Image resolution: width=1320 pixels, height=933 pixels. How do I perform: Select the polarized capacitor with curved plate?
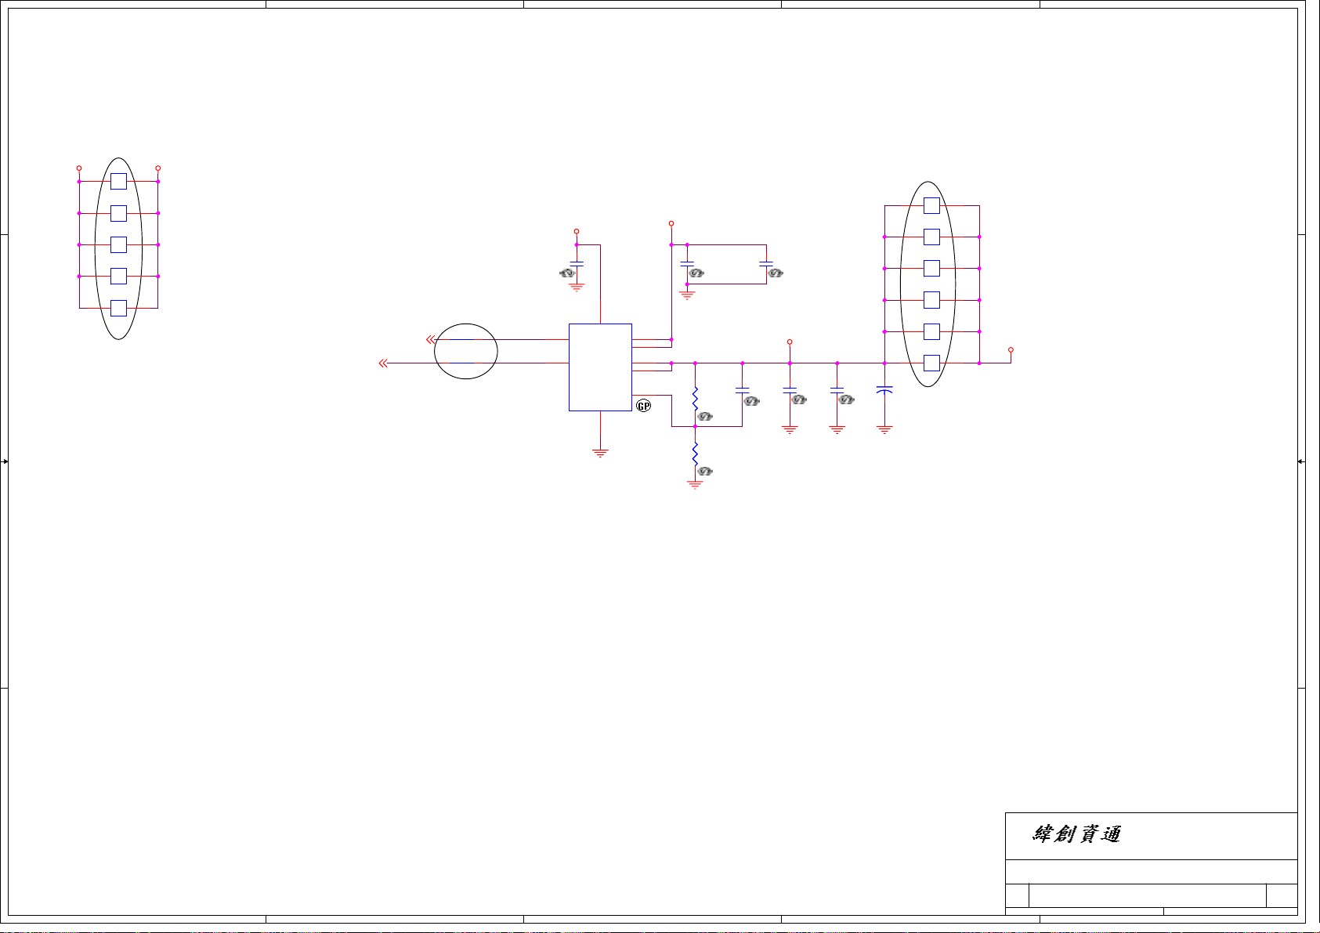click(x=884, y=389)
